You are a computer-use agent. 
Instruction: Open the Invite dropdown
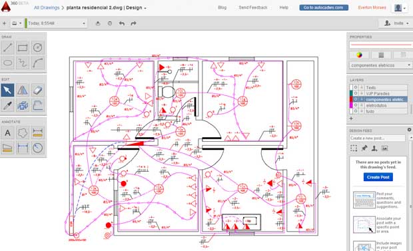click(396, 23)
